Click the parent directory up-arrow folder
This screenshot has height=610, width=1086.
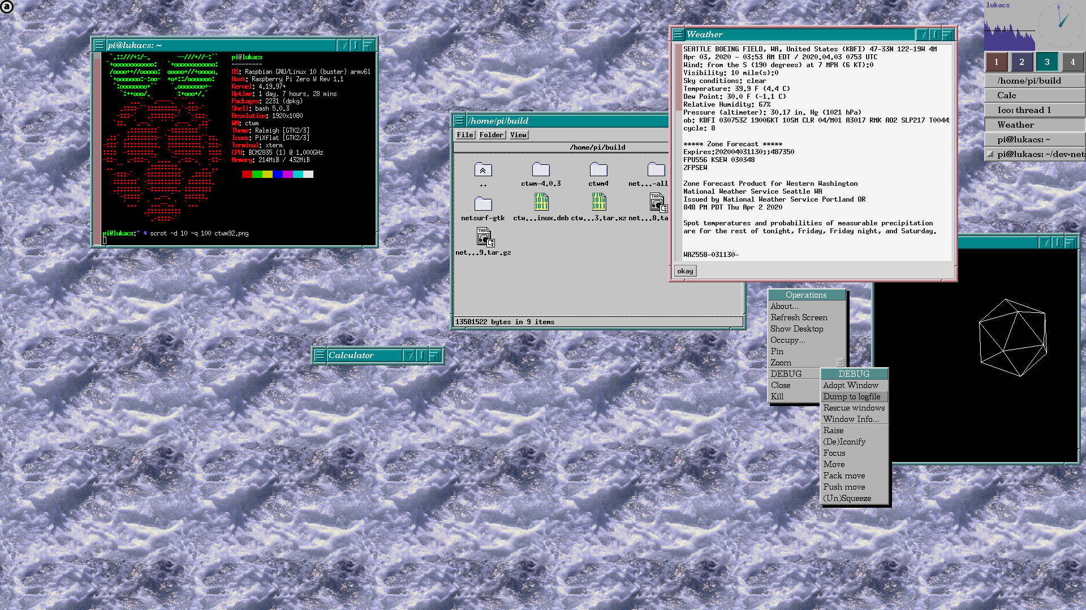coord(482,169)
